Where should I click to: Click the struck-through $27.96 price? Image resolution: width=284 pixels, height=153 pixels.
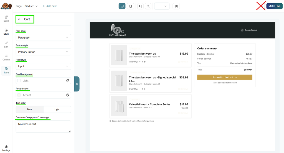[x=185, y=108]
